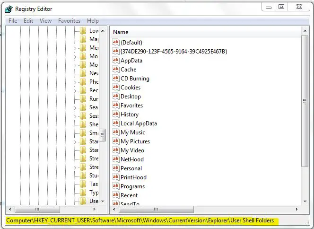Click the Stu key folder icon

point(83,176)
